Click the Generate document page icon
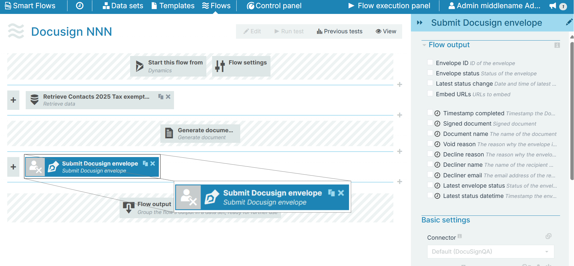574x266 pixels. click(x=169, y=133)
